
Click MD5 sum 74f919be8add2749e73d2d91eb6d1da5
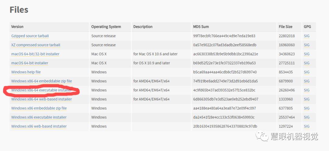pyautogui.click(x=225, y=81)
